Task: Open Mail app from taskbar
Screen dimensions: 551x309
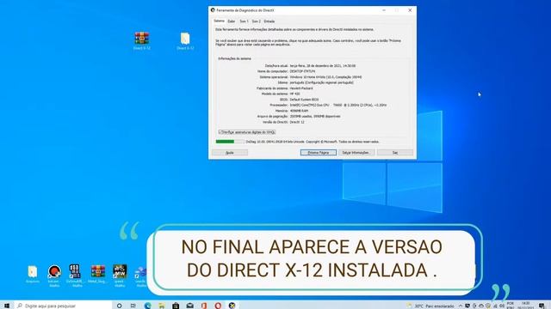Action: point(189,306)
